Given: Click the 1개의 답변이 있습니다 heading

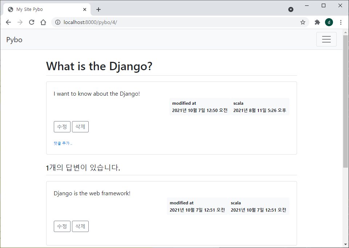Looking at the screenshot, I should [x=83, y=168].
